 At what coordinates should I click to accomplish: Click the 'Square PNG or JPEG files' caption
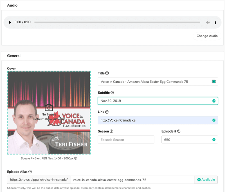tap(47, 158)
